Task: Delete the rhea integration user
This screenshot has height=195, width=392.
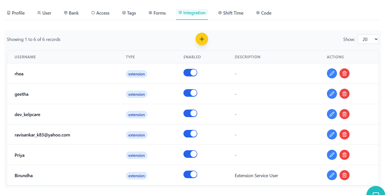Action: pos(344,73)
